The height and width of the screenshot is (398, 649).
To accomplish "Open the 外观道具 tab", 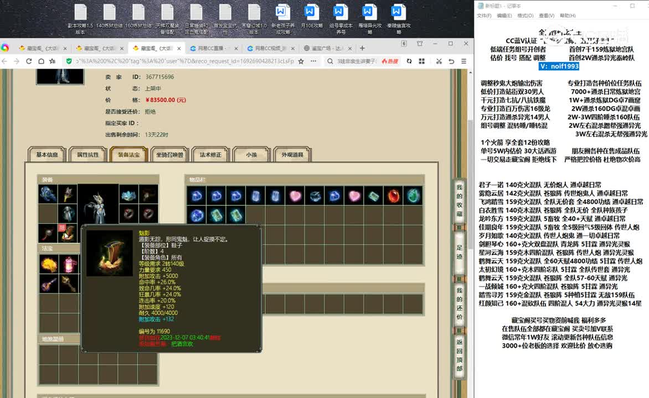I will pyautogui.click(x=292, y=155).
